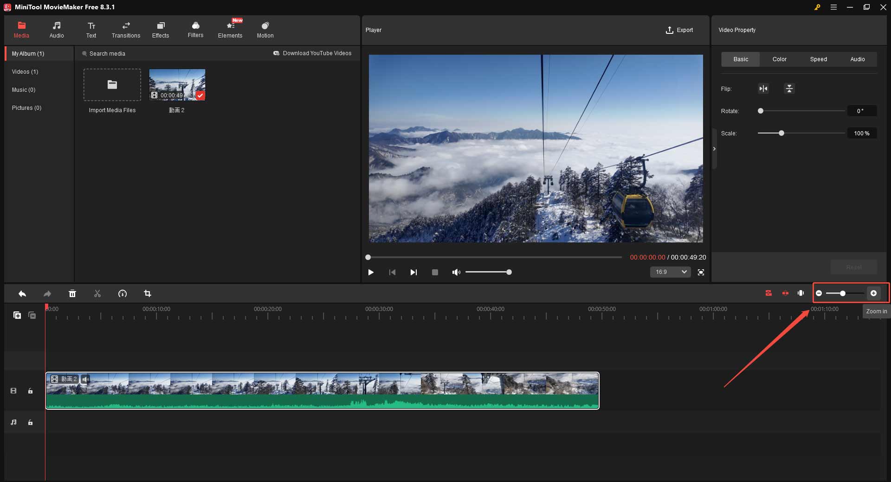
Task: Switch to the Color property tab
Action: coord(779,59)
